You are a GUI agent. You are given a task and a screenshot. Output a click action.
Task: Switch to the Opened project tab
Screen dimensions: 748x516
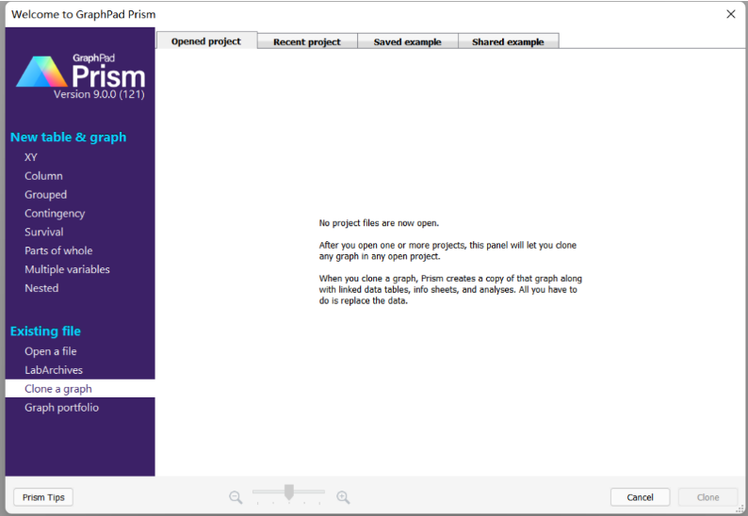pos(206,41)
